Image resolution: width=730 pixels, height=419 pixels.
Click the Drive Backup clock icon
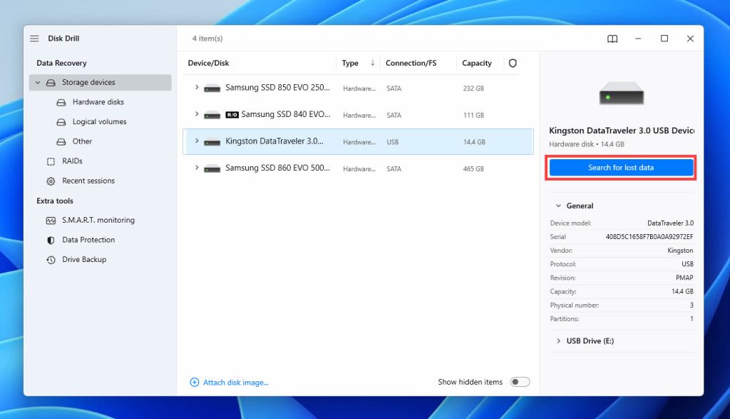point(51,260)
